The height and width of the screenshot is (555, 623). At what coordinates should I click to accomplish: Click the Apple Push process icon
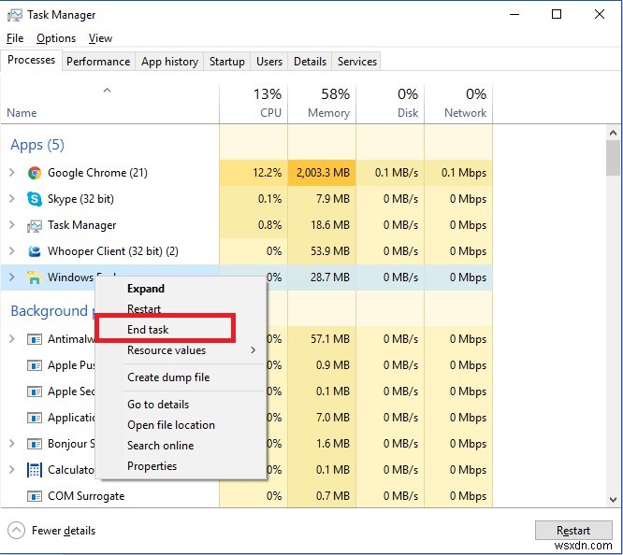coord(35,365)
